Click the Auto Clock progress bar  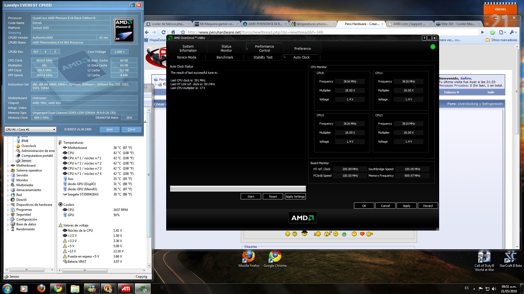coord(237,189)
